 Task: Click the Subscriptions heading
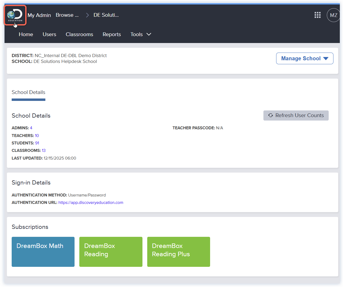[30, 227]
